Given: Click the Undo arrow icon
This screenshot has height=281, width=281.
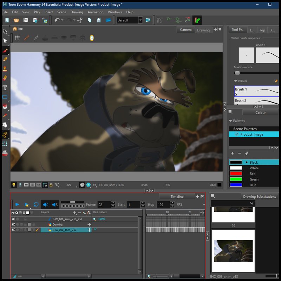Looking at the screenshot, I should pyautogui.click(x=57, y=20).
